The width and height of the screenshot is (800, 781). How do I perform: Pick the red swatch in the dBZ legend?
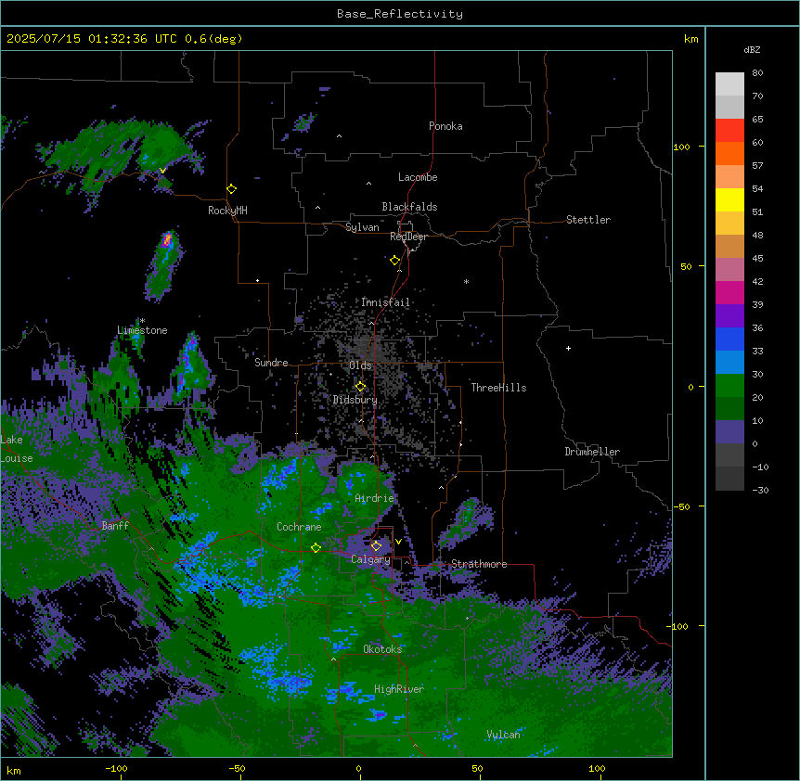point(729,131)
